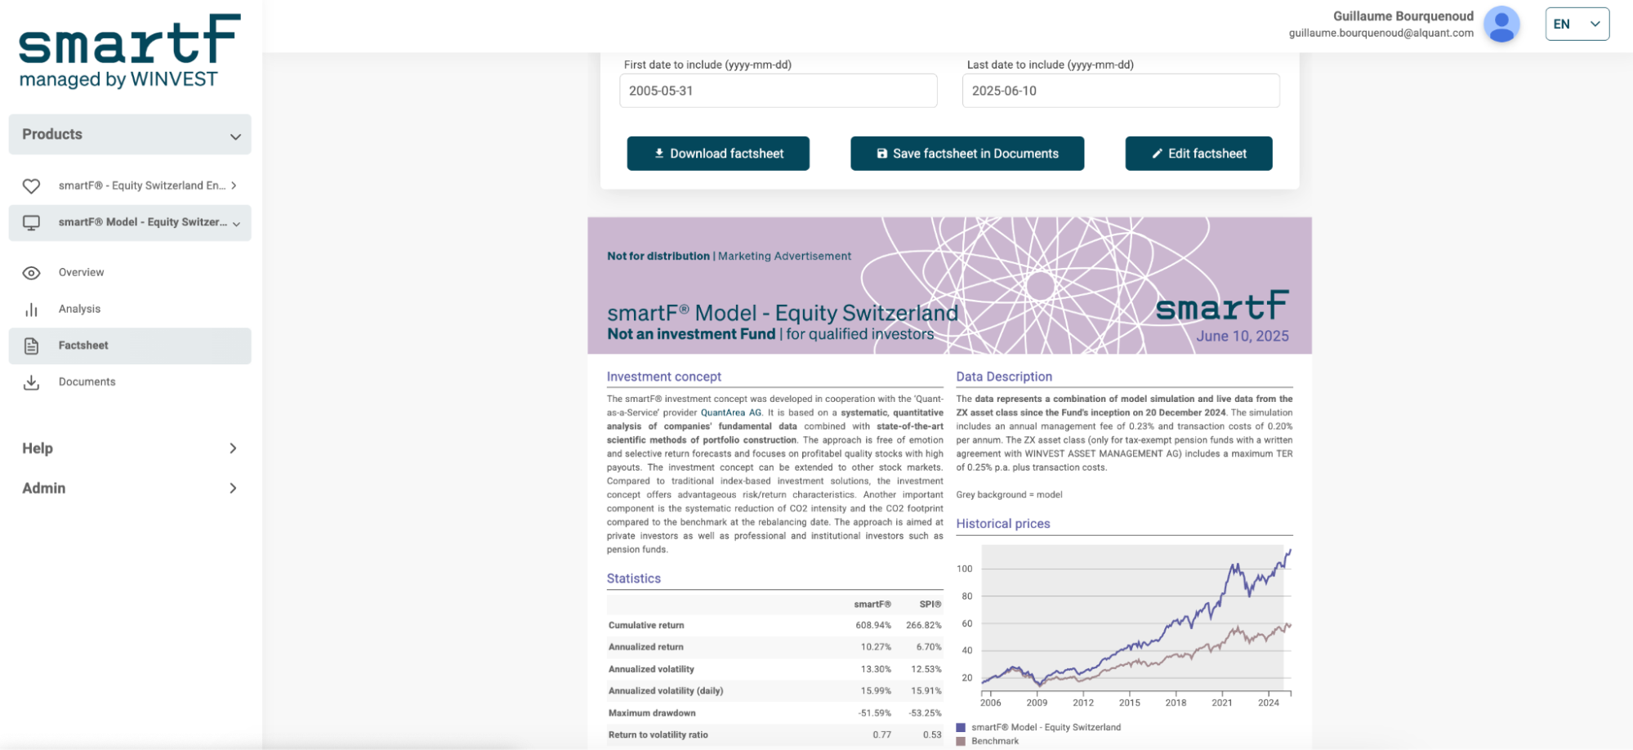
Task: Follow the QuantArea AG link
Action: pos(731,413)
